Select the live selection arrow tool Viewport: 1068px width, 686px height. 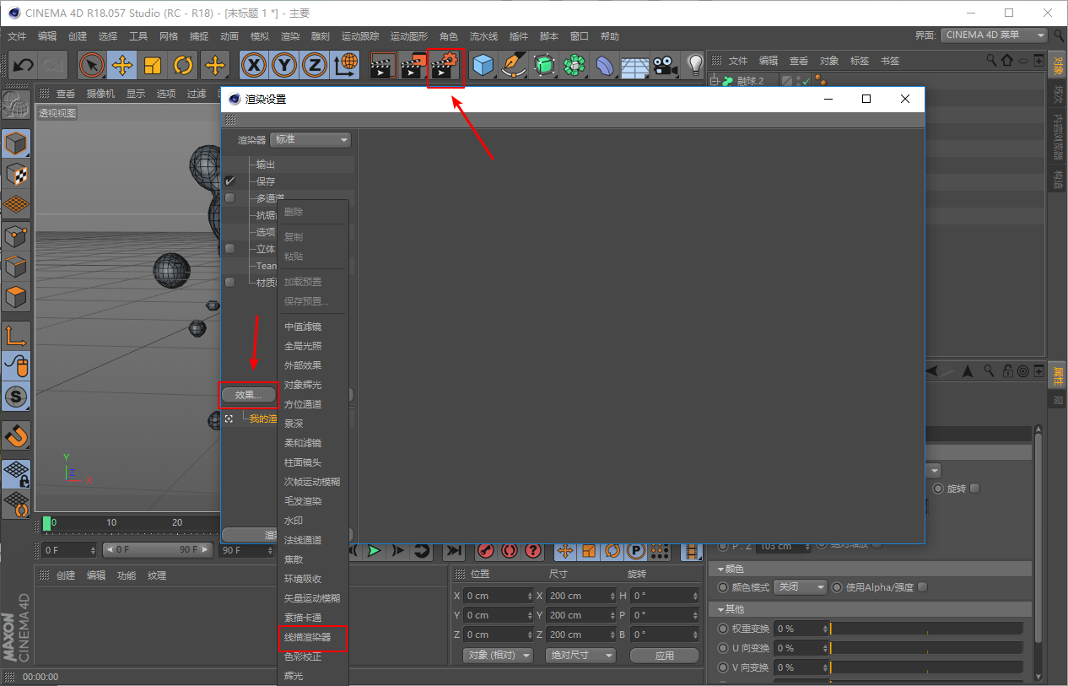92,65
